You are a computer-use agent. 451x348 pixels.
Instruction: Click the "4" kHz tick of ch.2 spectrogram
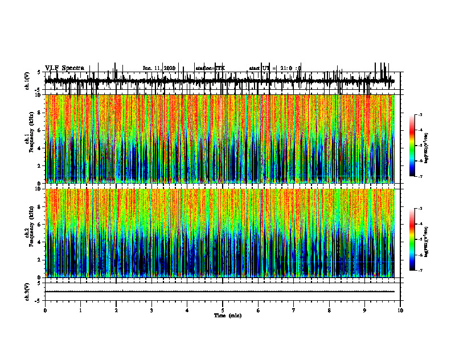[x=40, y=242]
